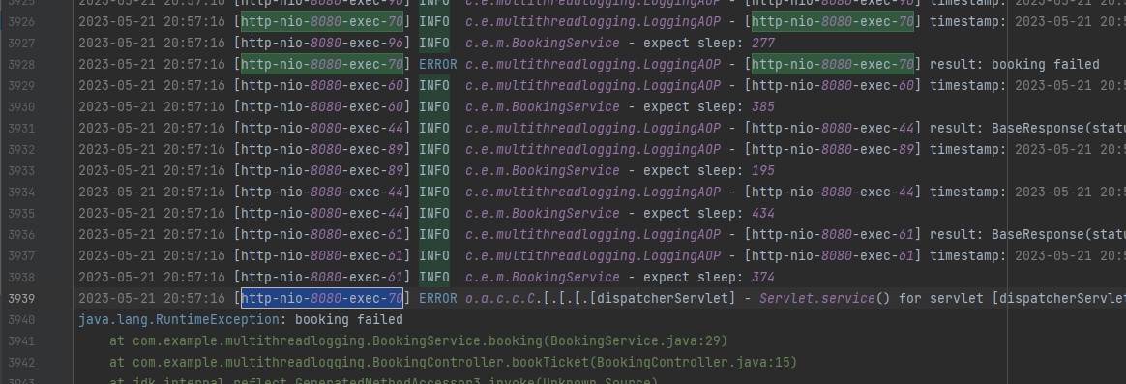Click second highlighted exec-70 after LoggingAOP on line 3928
Viewport: 1126px width, 384px height.
point(833,64)
